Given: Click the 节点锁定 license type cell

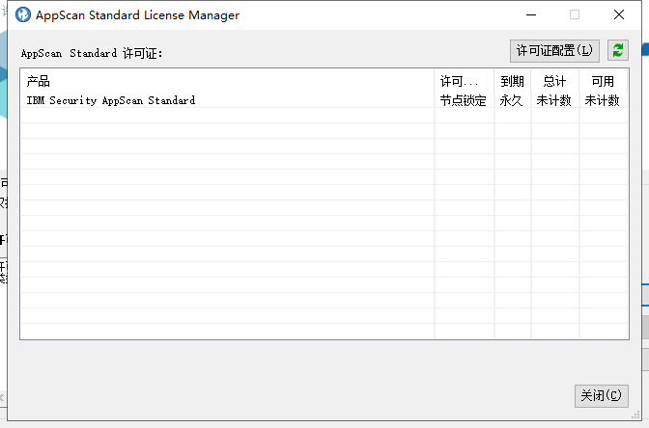Looking at the screenshot, I should [464, 100].
